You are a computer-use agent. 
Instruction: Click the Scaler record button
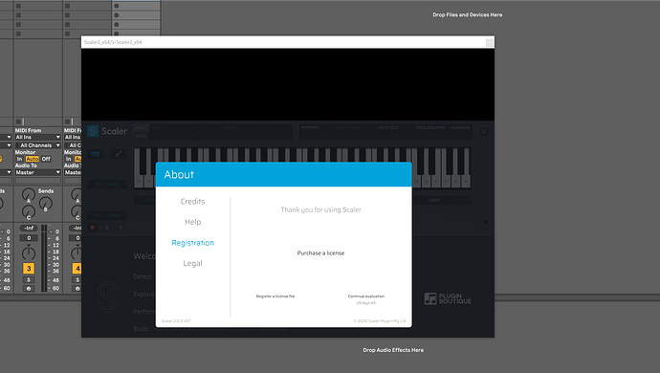tap(93, 228)
